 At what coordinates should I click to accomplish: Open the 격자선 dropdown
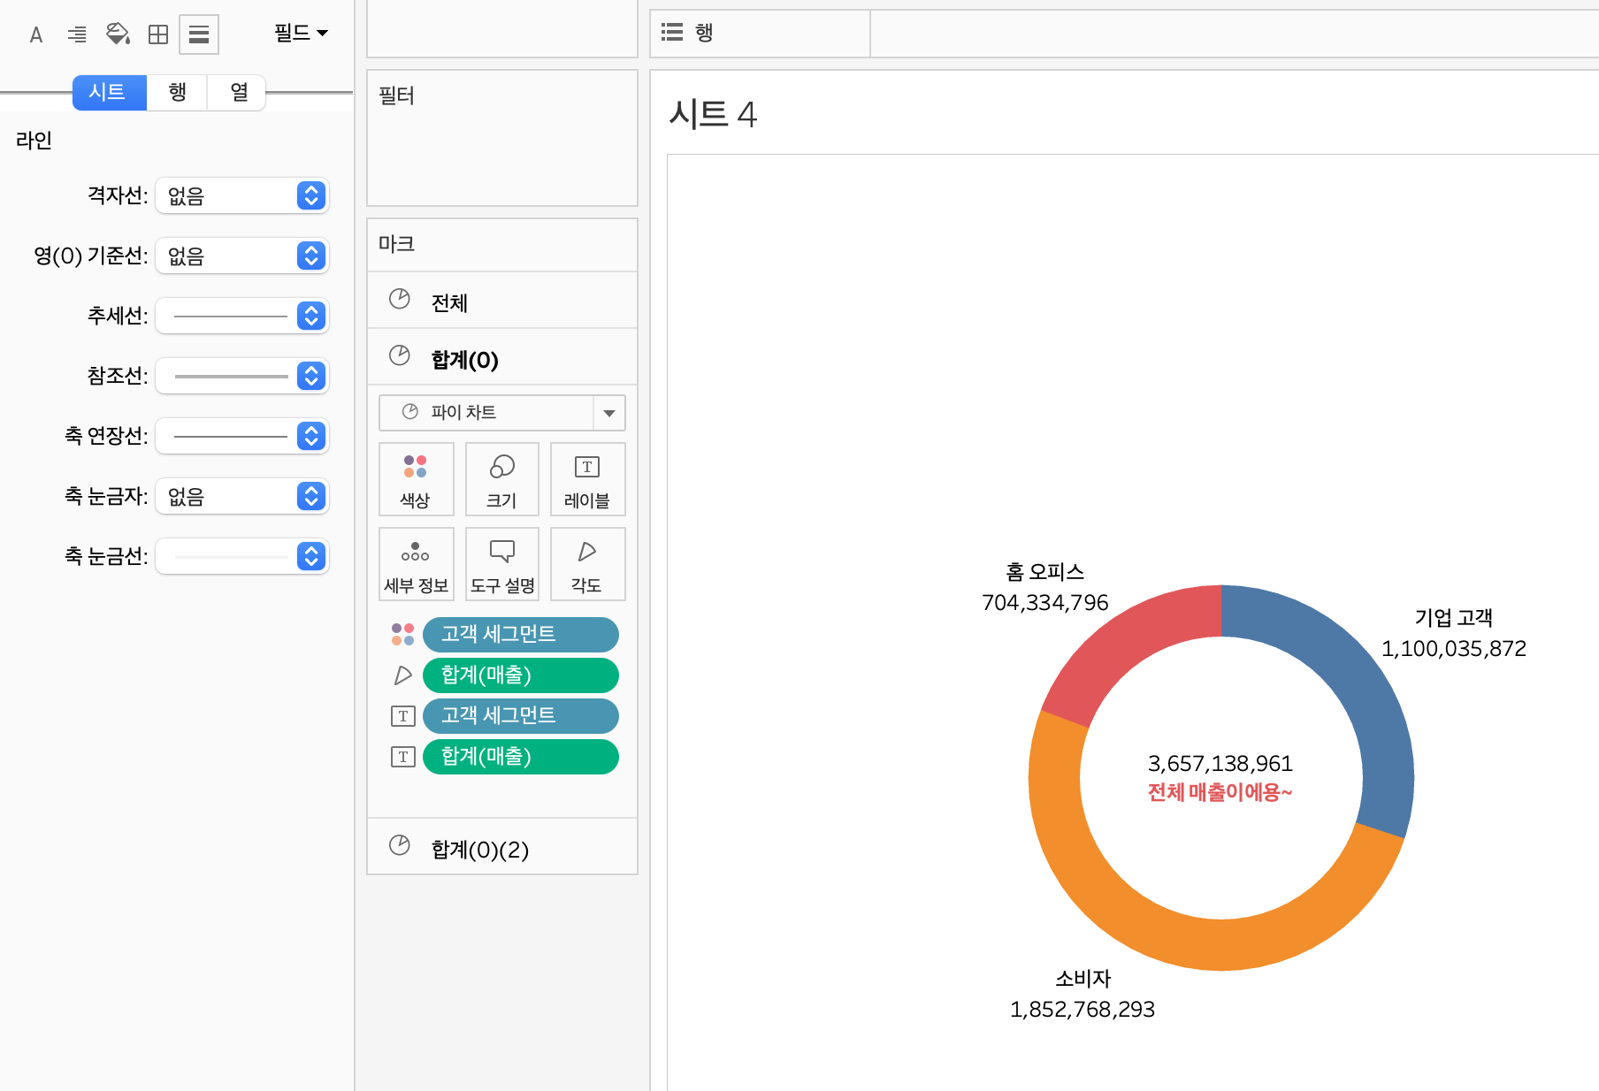pos(241,195)
